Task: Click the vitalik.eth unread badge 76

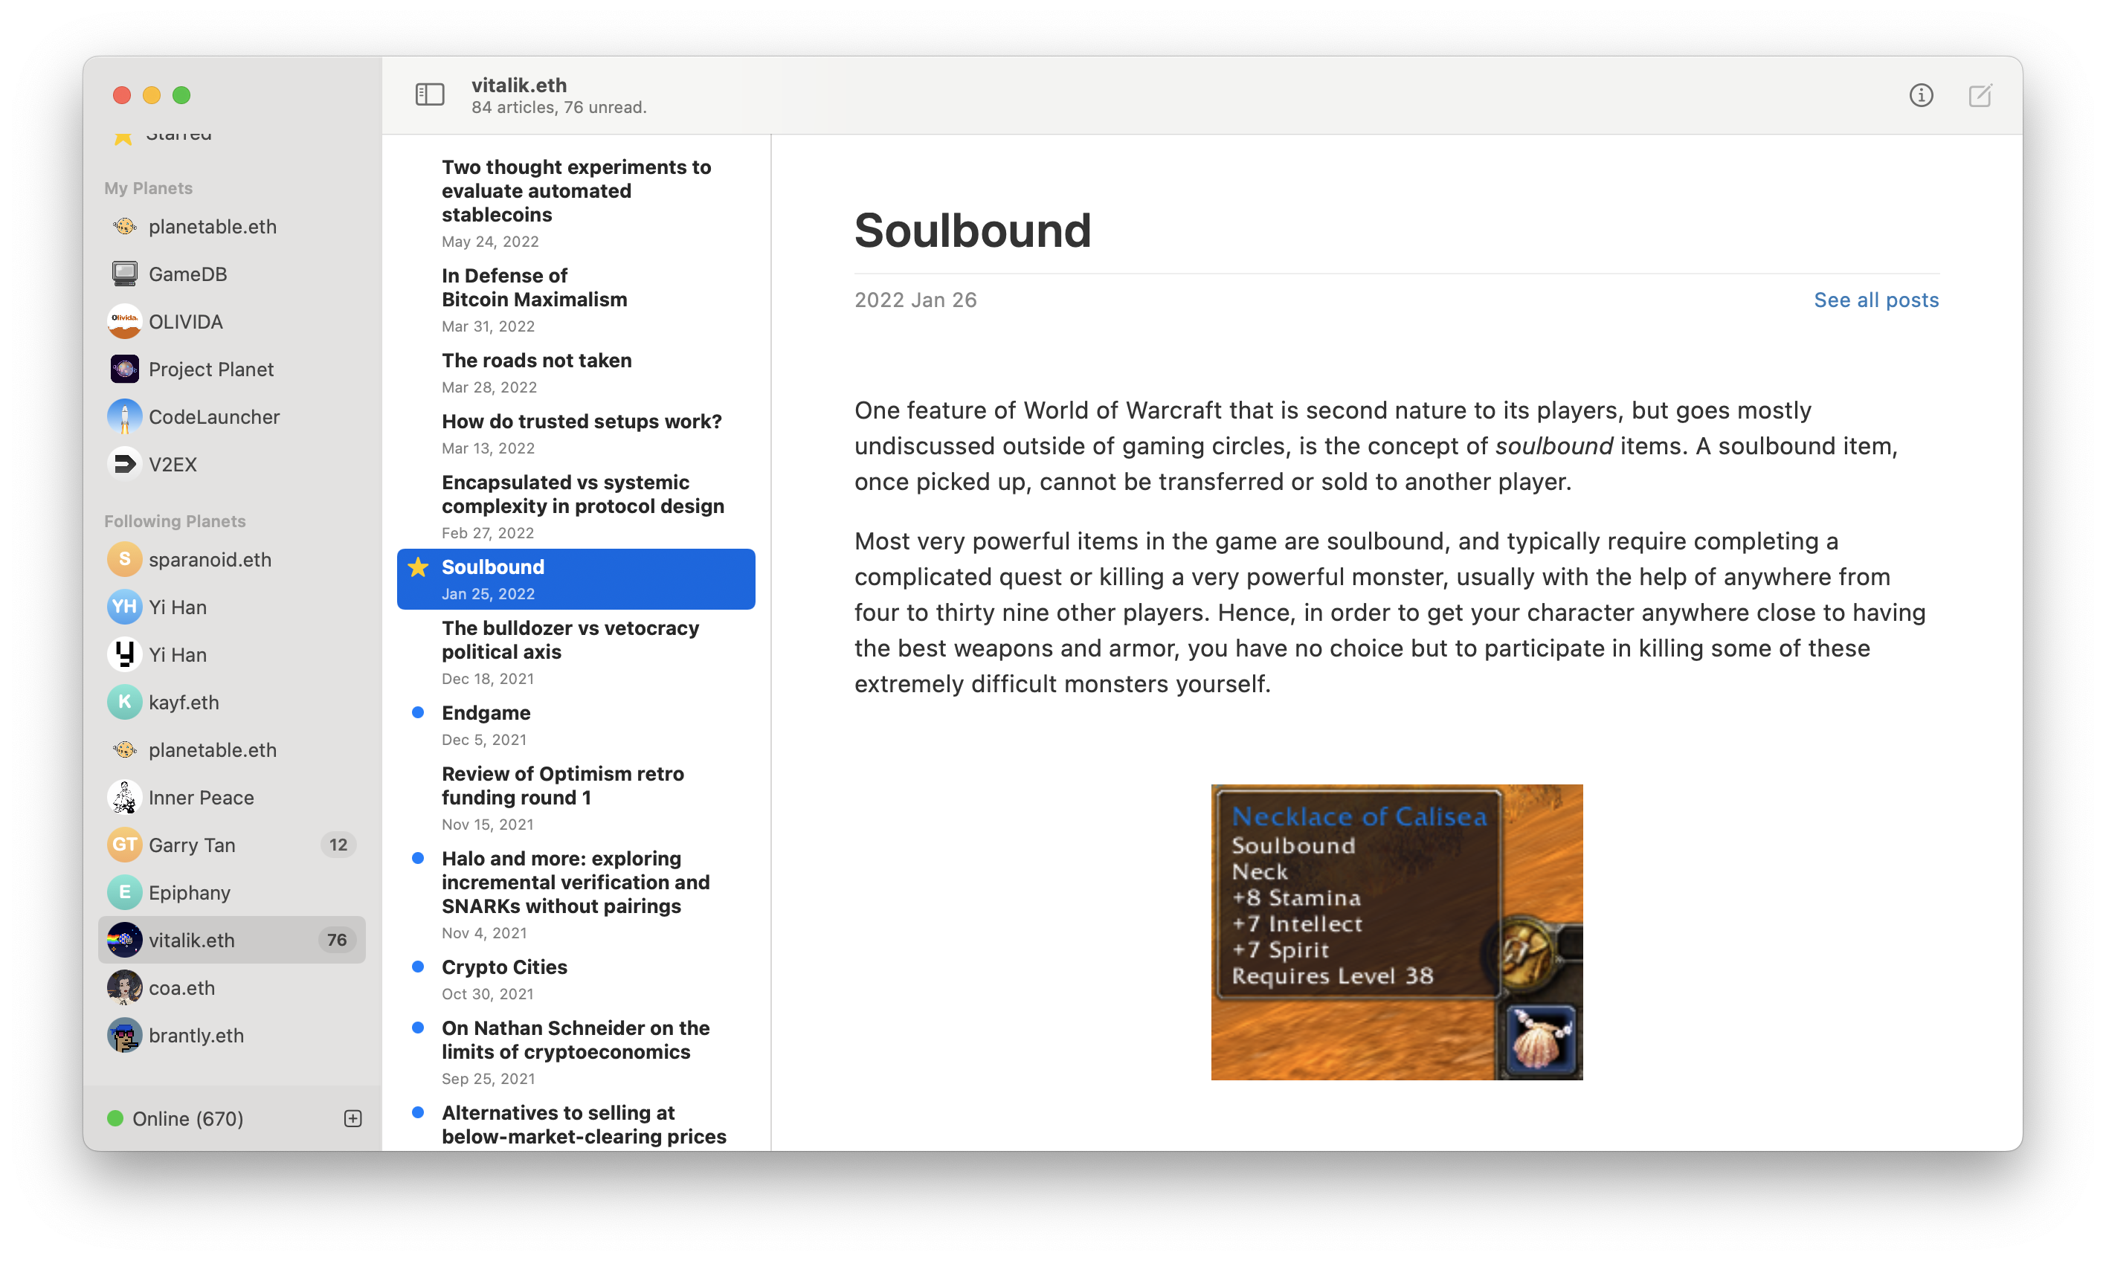Action: coord(336,938)
